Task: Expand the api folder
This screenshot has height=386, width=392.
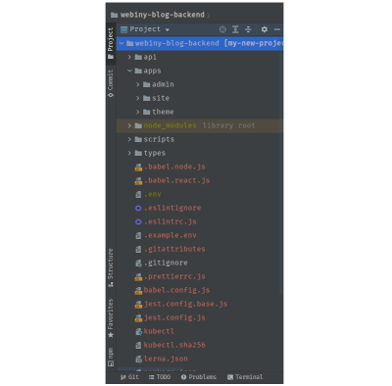Action: point(129,57)
